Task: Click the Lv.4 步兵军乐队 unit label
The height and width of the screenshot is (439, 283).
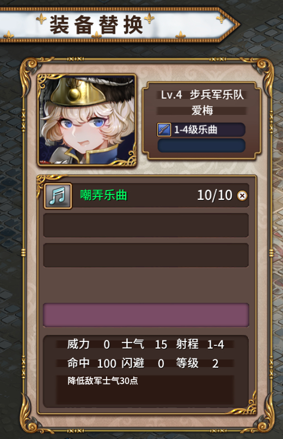Action: coord(202,95)
